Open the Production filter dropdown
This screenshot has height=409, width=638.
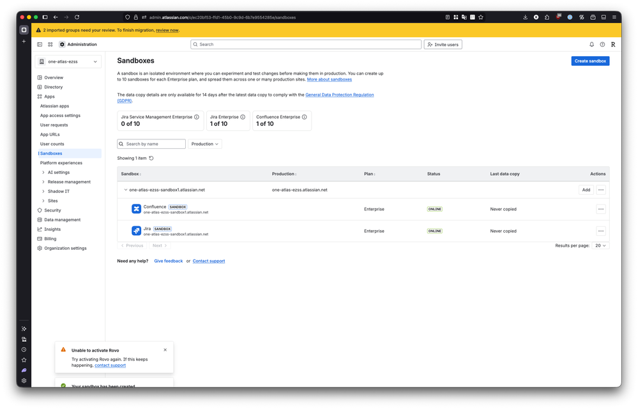(204, 144)
